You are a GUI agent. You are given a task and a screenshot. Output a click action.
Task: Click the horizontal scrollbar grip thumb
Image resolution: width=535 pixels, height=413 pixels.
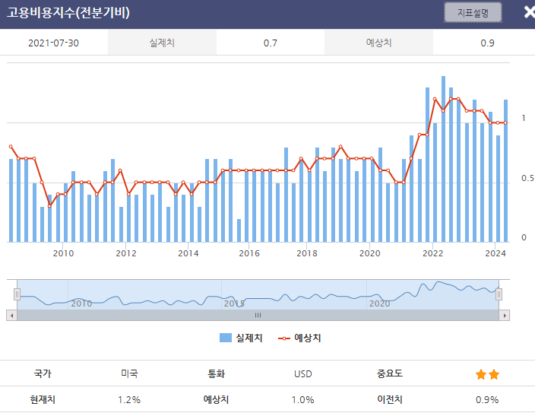(x=258, y=316)
